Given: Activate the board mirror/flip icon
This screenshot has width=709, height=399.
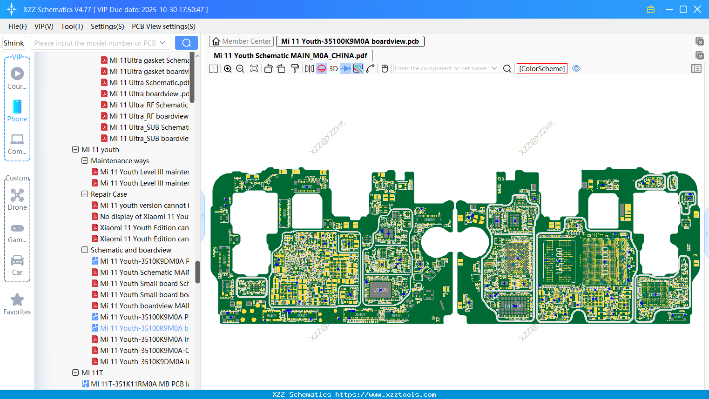Looking at the screenshot, I should [x=309, y=68].
